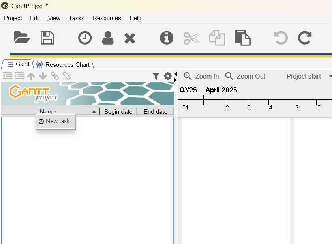Save the project with the floppy disk icon
The image size is (332, 244).
[x=47, y=38]
